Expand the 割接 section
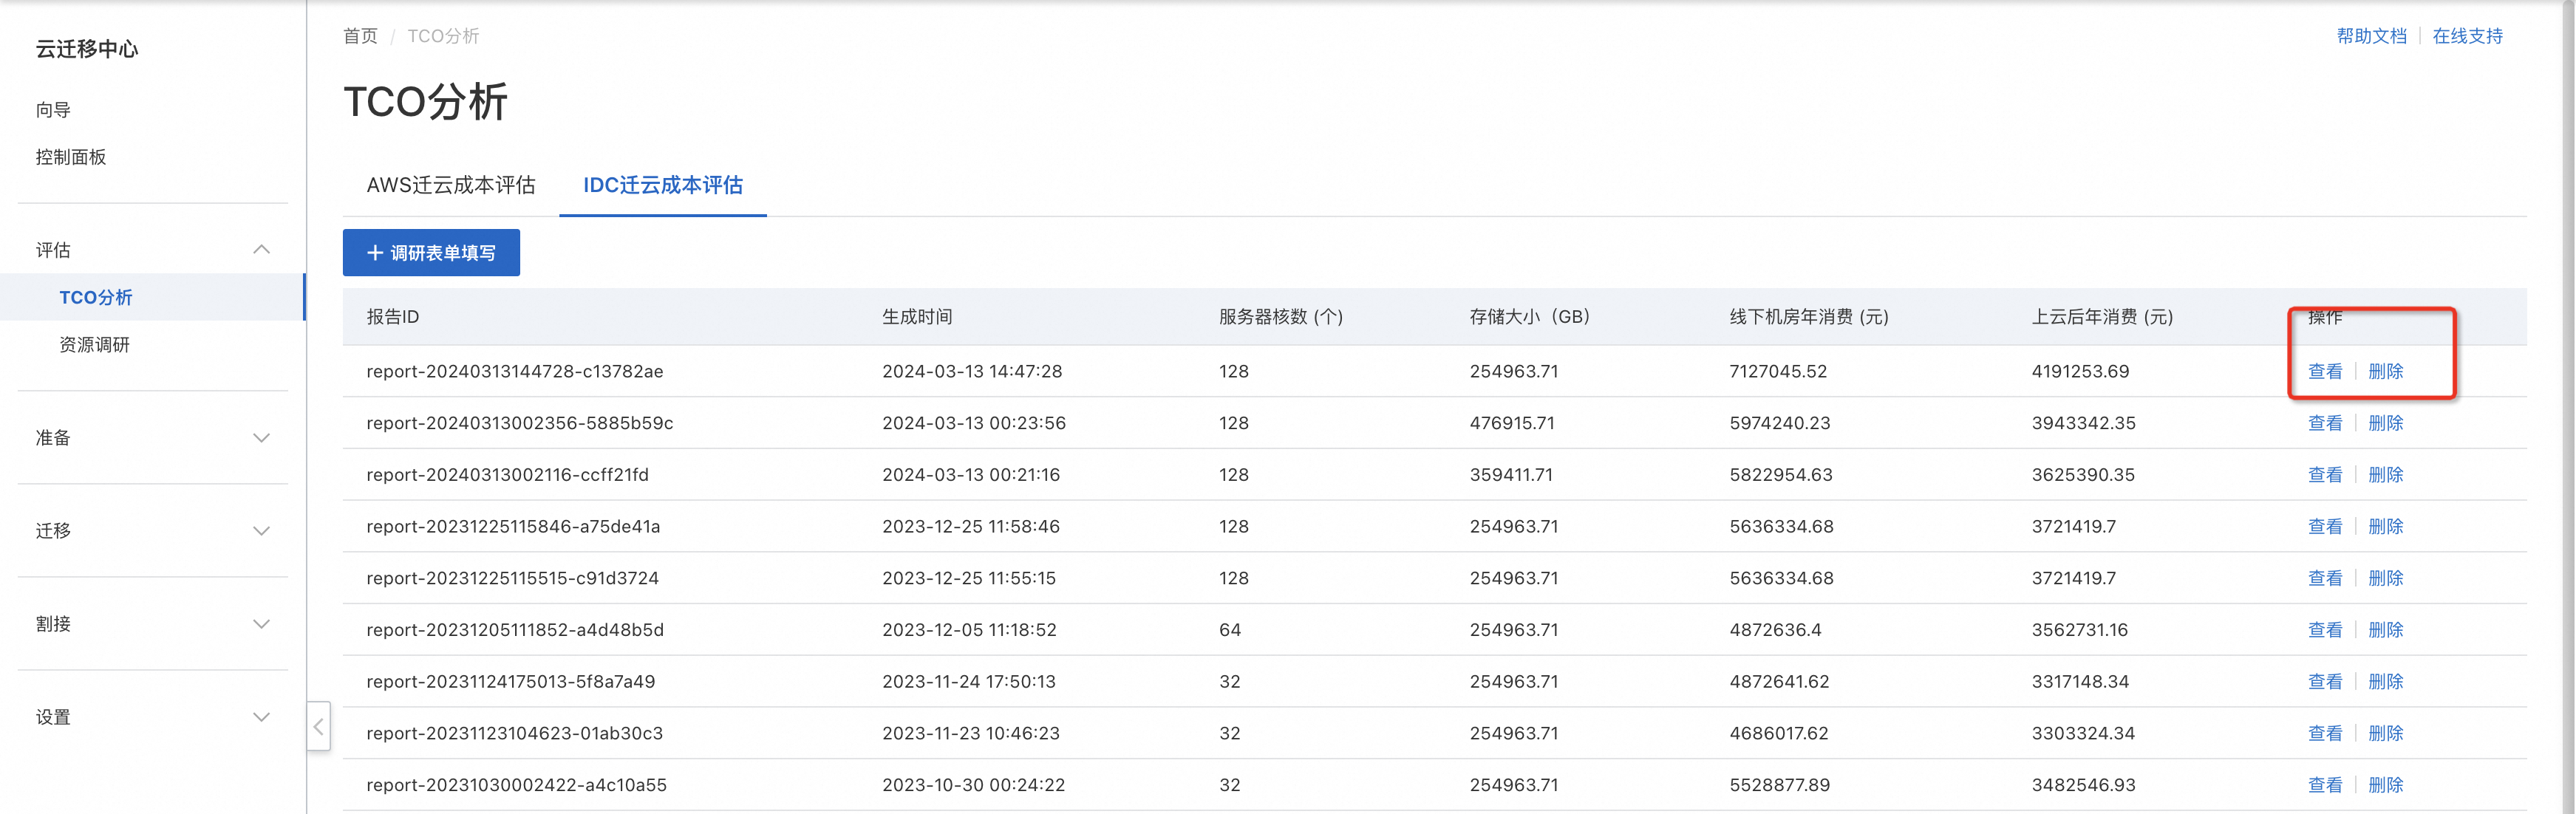The height and width of the screenshot is (814, 2576). (x=261, y=624)
